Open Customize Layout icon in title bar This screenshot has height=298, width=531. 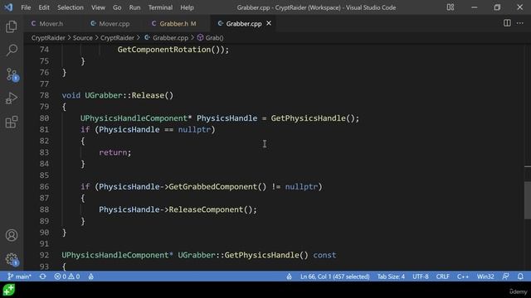[451, 7]
